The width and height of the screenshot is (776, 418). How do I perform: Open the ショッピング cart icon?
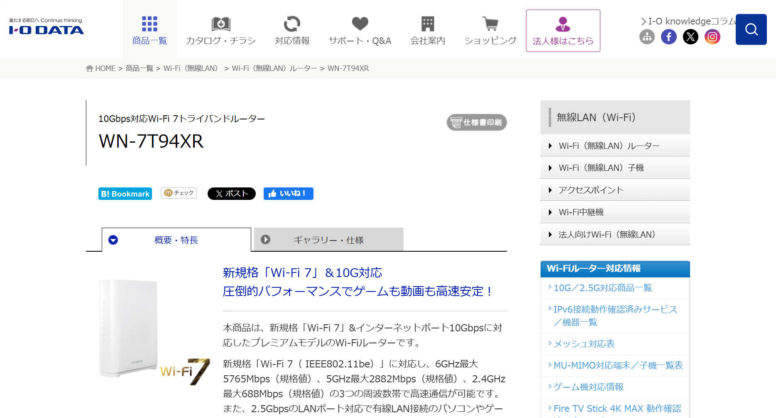tap(490, 24)
